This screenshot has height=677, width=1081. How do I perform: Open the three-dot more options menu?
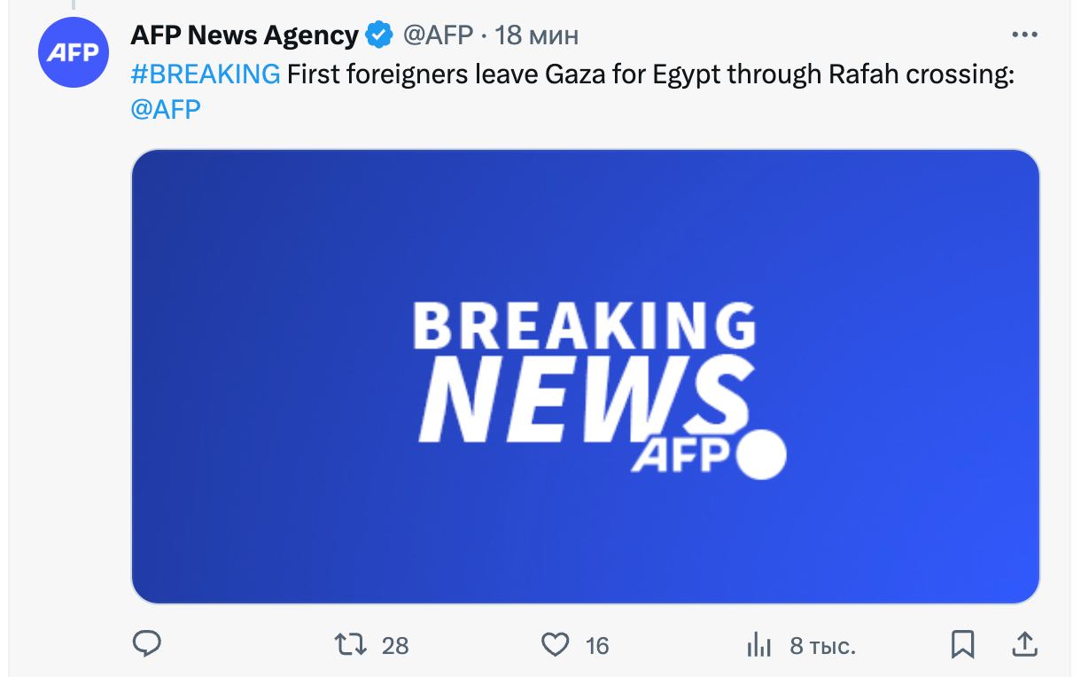[x=1024, y=35]
